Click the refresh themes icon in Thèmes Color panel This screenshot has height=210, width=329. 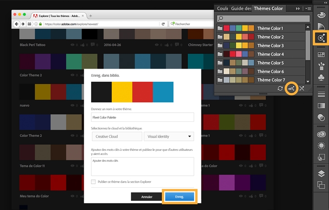pyautogui.click(x=280, y=89)
